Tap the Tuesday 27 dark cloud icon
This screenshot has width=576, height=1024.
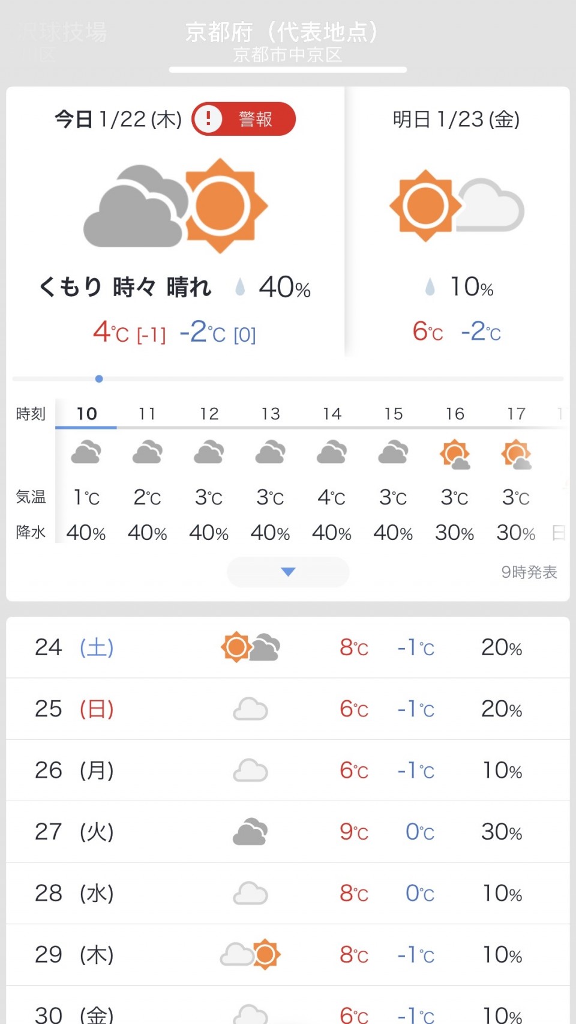pyautogui.click(x=250, y=832)
